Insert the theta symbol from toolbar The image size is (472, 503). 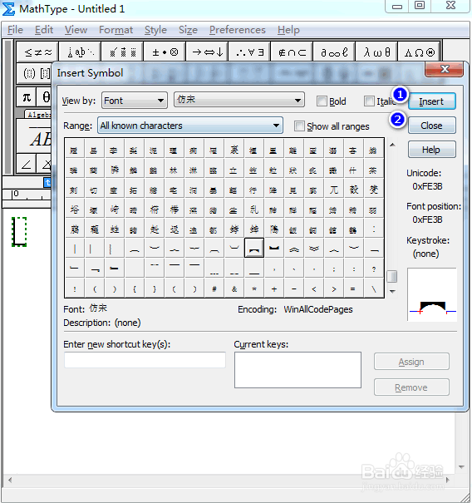(45, 97)
